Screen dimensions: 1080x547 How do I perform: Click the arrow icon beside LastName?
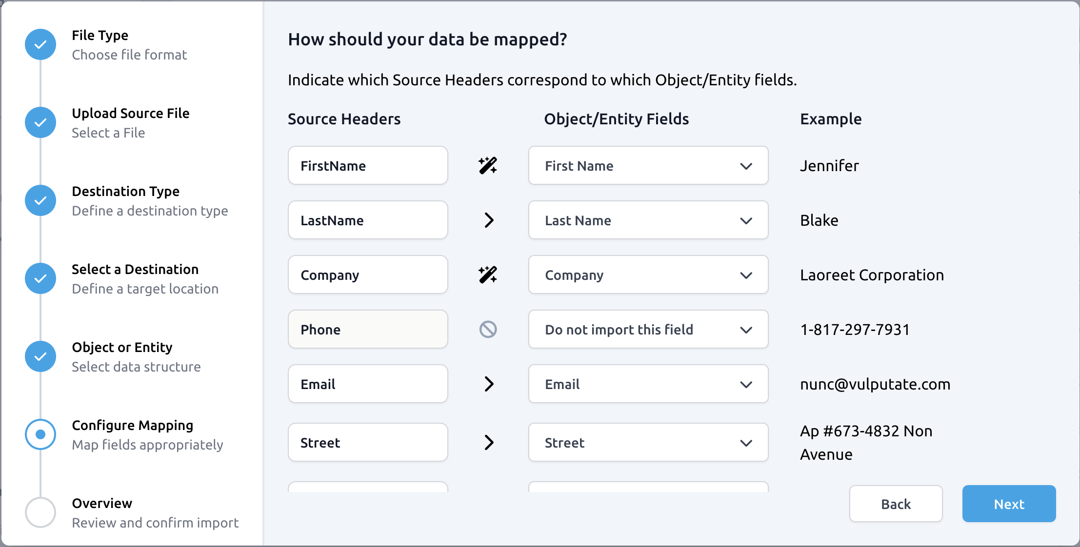(x=489, y=220)
